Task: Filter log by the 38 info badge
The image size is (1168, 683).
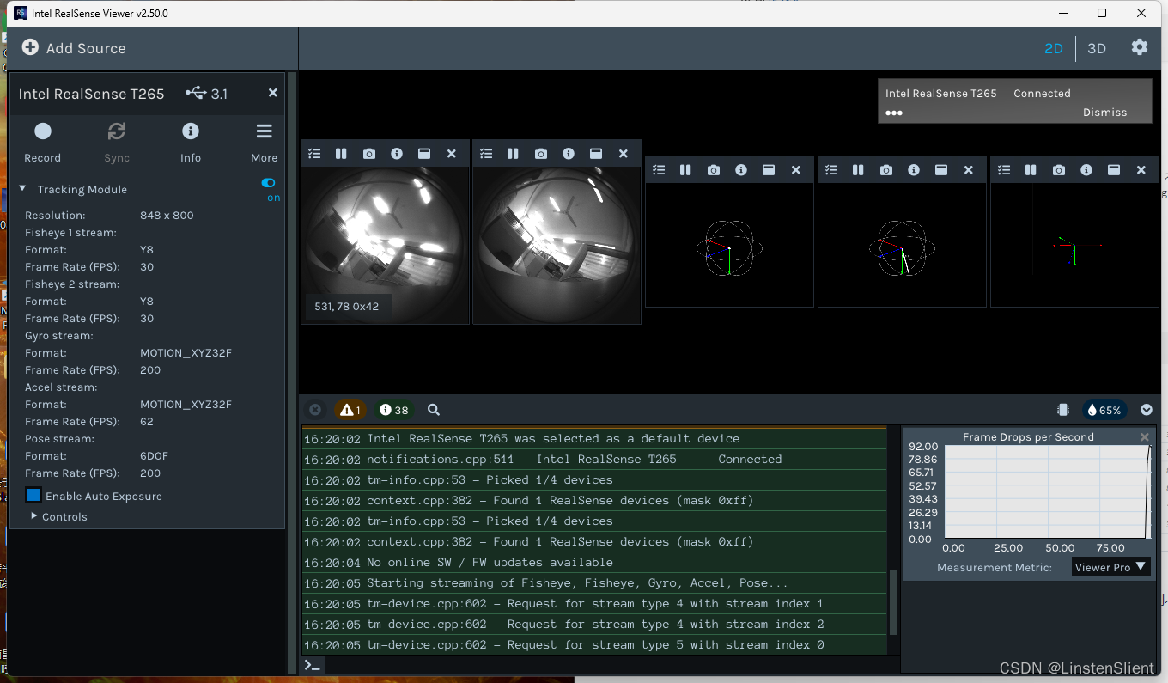Action: (394, 410)
